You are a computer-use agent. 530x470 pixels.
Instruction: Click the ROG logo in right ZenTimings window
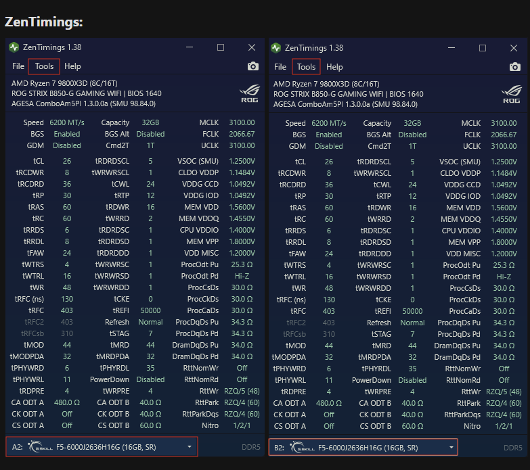coord(512,94)
